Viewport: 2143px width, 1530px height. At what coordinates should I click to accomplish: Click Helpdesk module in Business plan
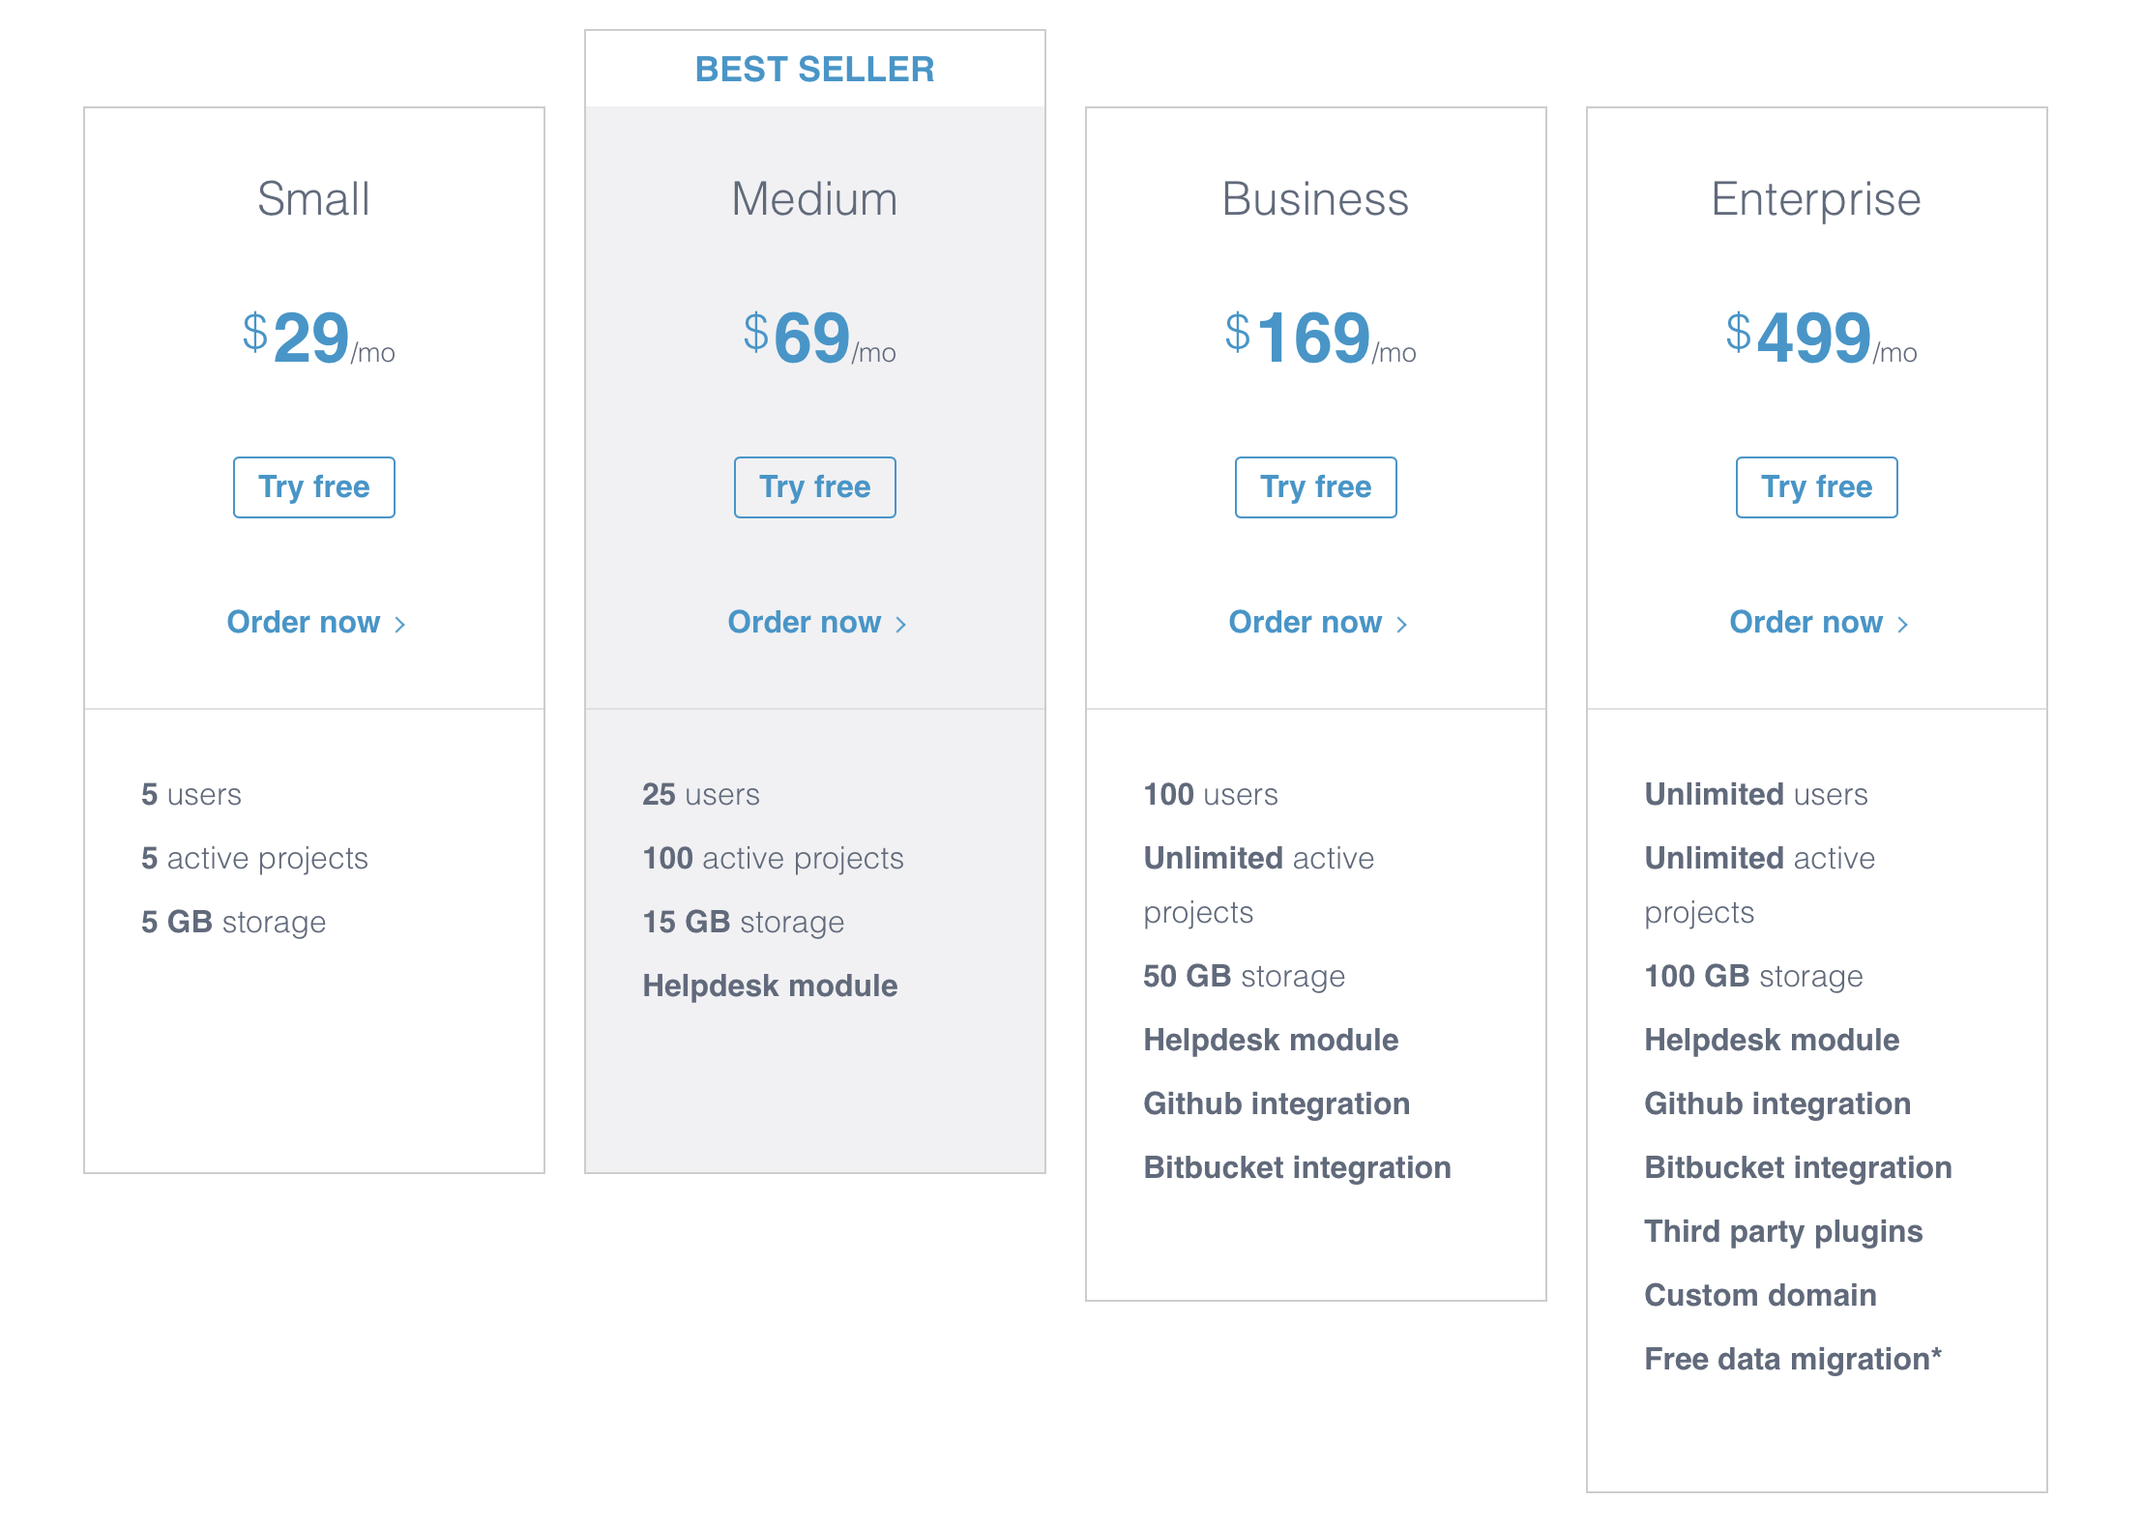point(1271,1040)
